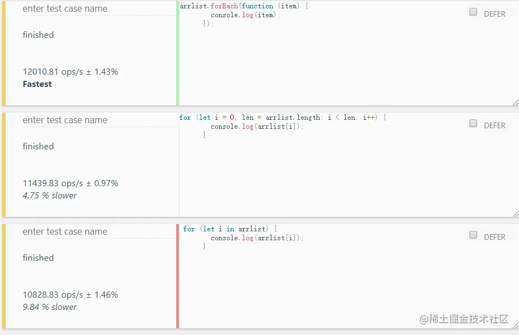Click the 11439.83 ops/s result
519x335 pixels.
tap(70, 183)
